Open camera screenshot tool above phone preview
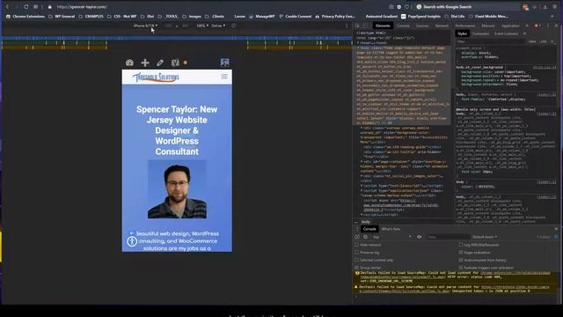 (129, 63)
